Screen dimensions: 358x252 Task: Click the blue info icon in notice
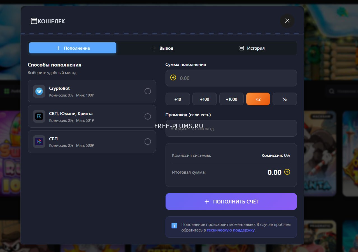tap(174, 225)
